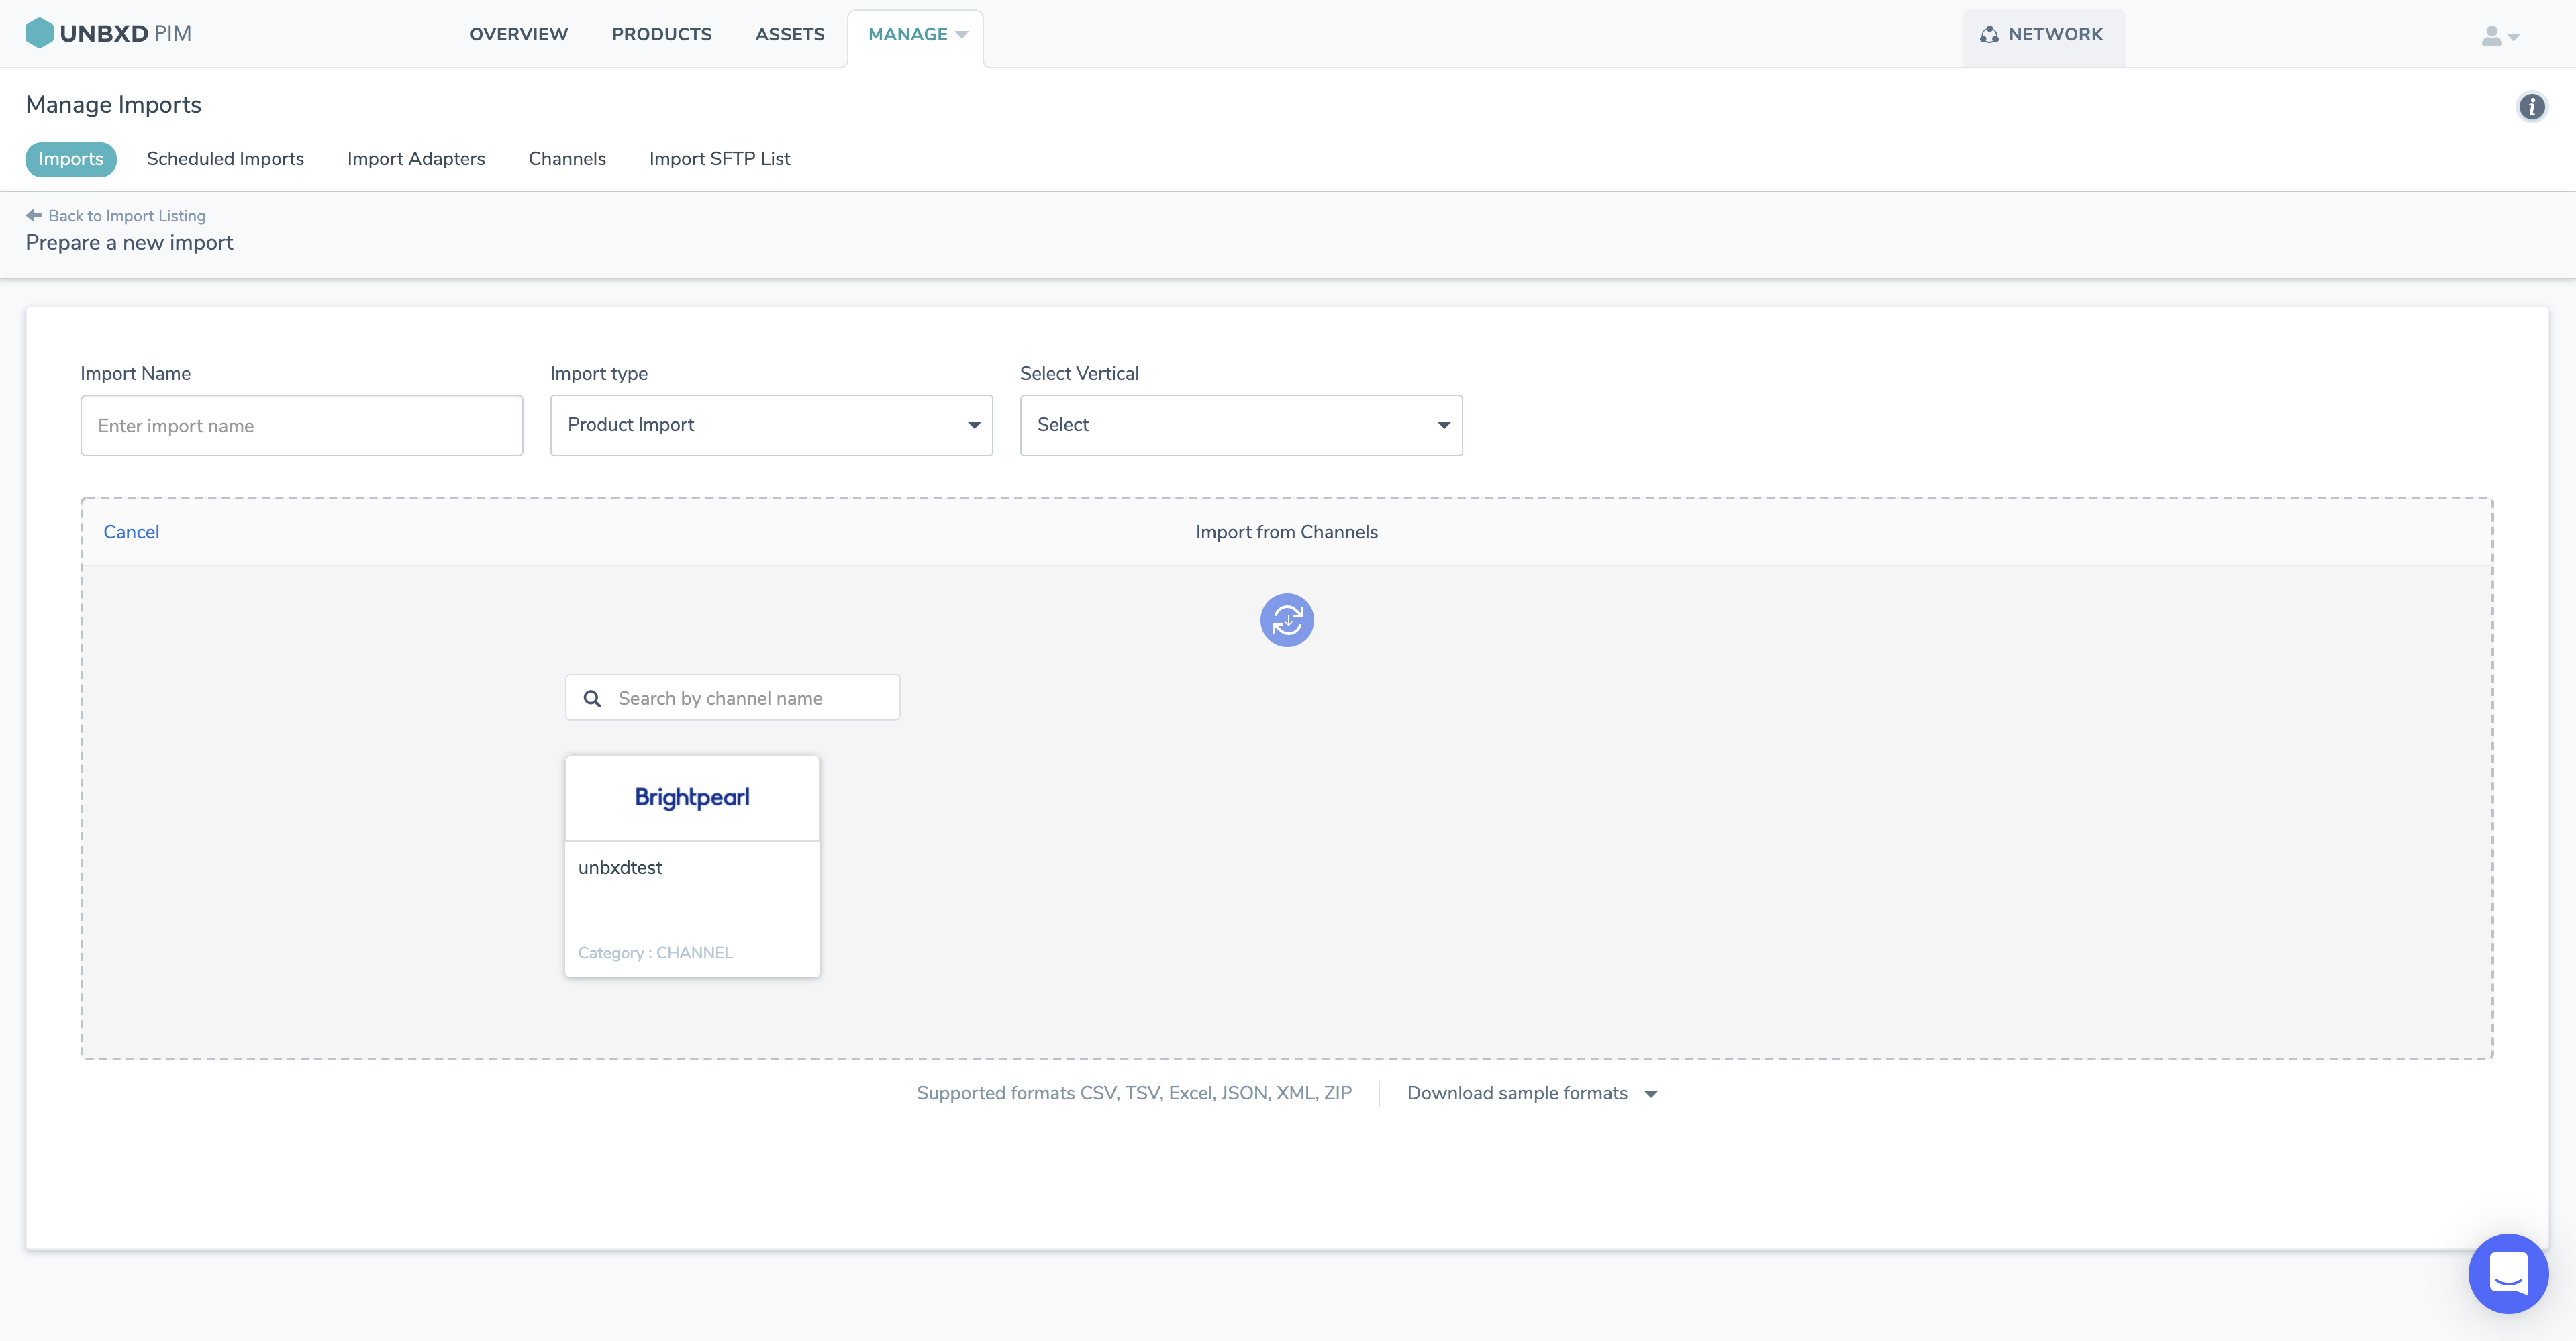Open the Assets section

(790, 34)
